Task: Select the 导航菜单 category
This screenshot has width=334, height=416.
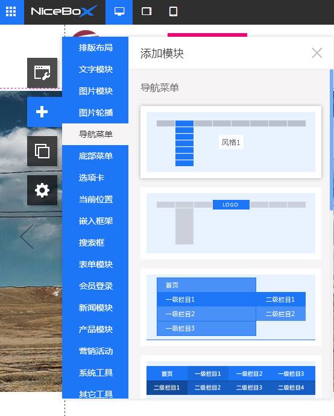Action: 95,134
